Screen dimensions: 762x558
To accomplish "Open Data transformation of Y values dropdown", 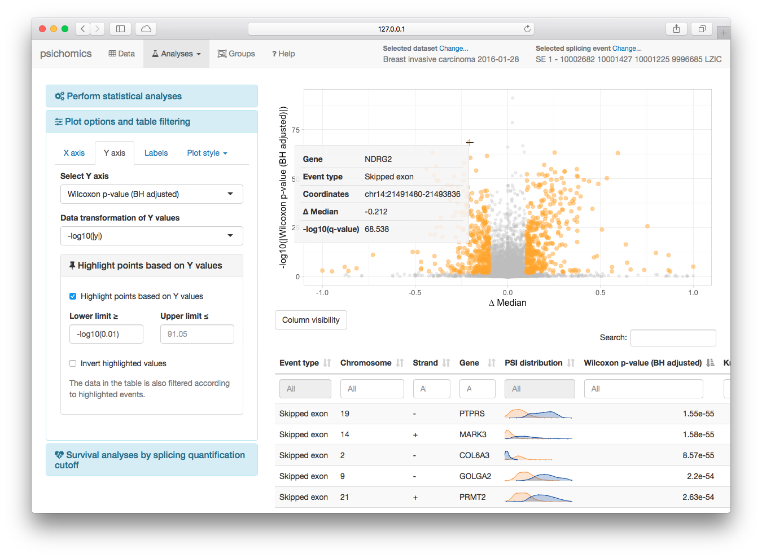I will tap(152, 236).
